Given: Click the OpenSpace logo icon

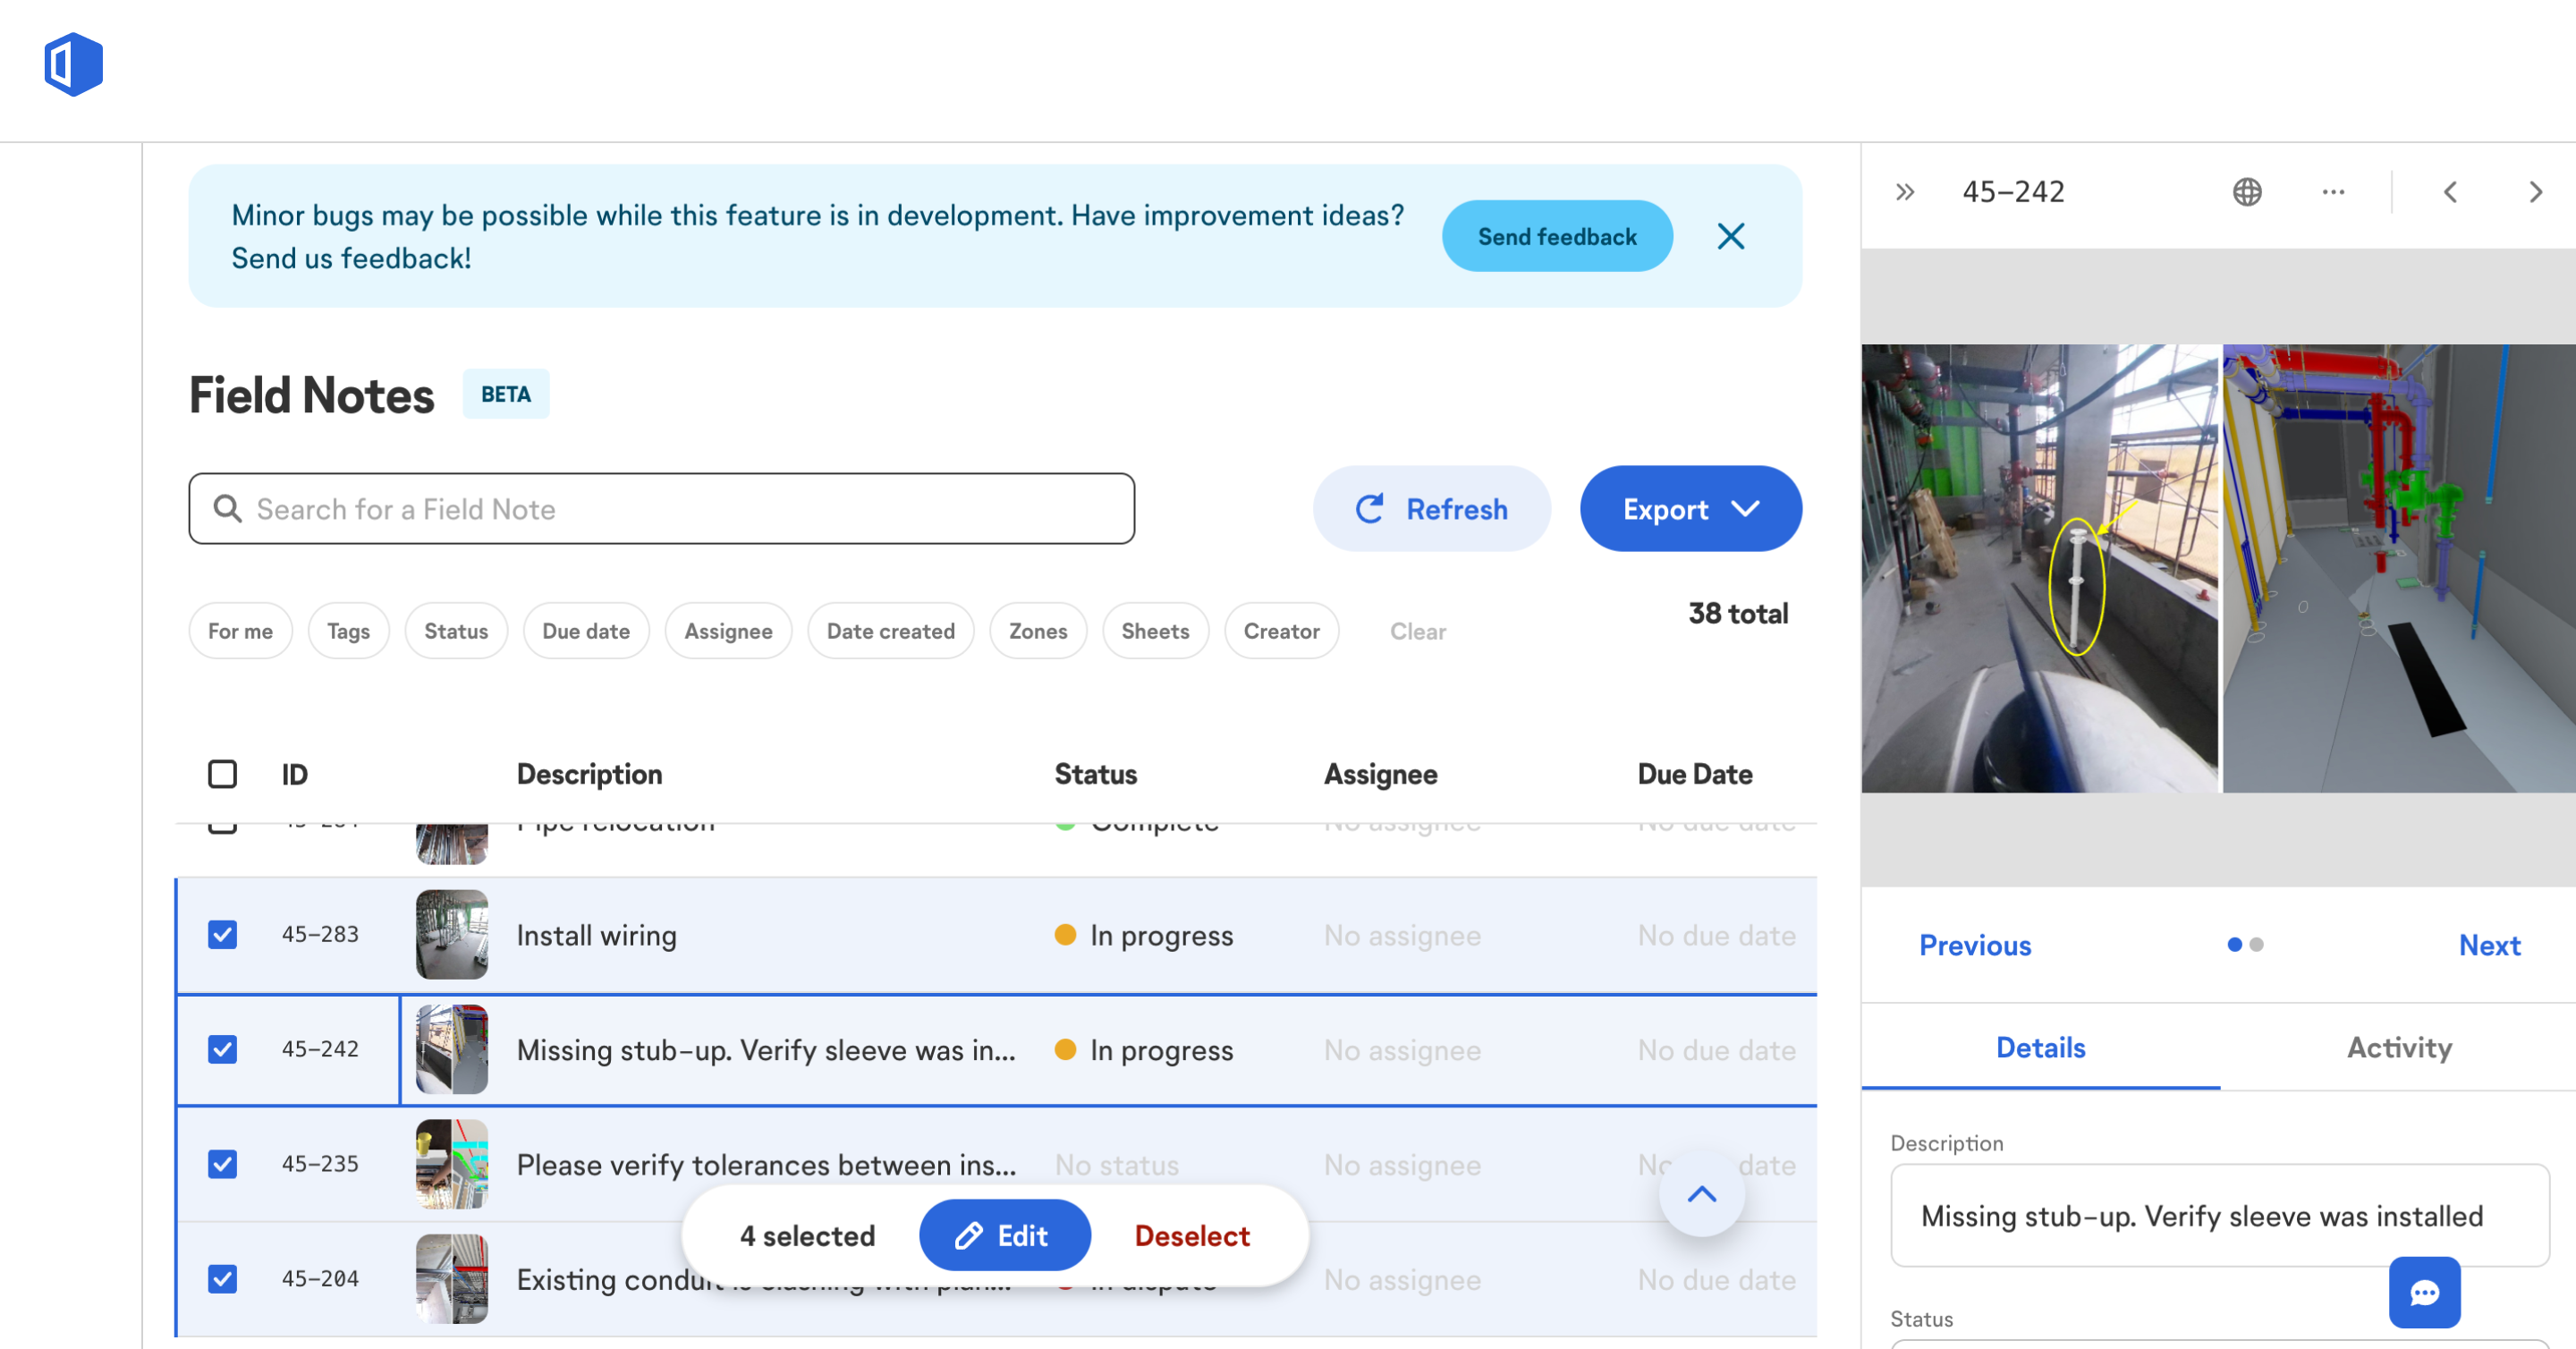Looking at the screenshot, I should pos(73,64).
